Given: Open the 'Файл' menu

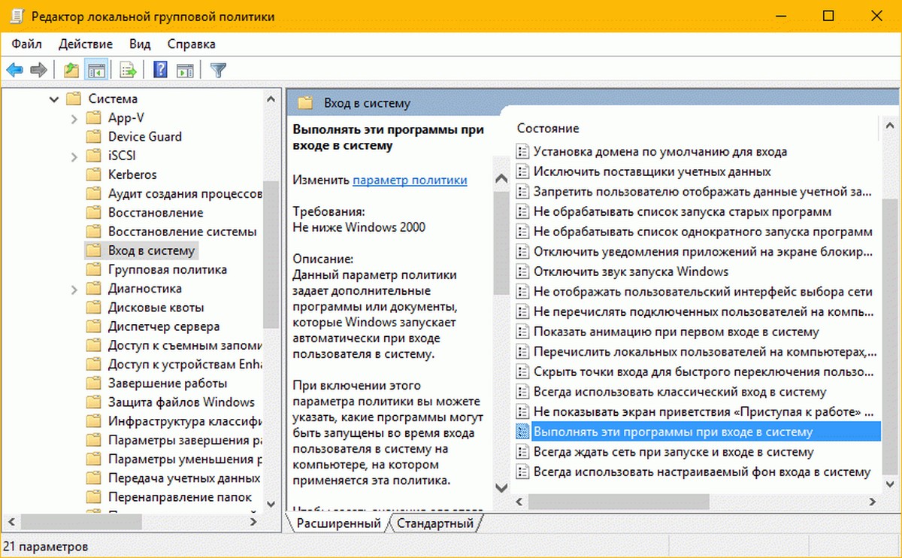Looking at the screenshot, I should click(27, 44).
